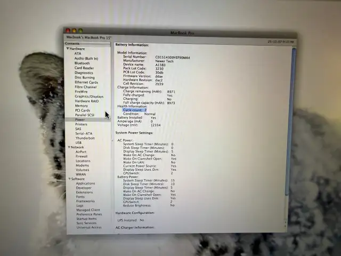Image resolution: width=341 pixels, height=256 pixels.
Task: Open the Printers entry
Action: (x=81, y=124)
